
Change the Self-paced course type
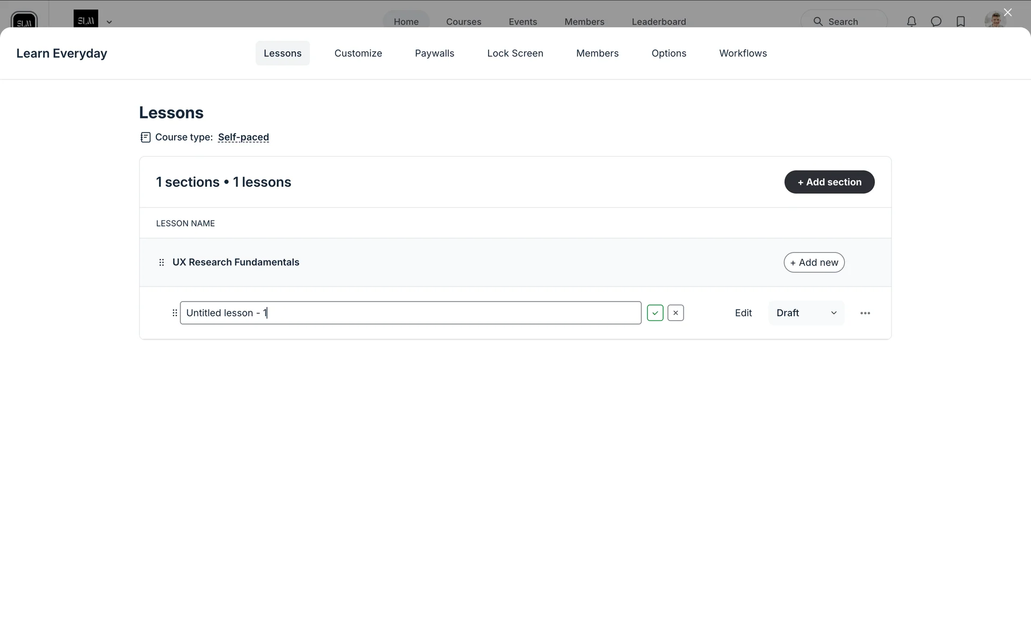click(243, 137)
